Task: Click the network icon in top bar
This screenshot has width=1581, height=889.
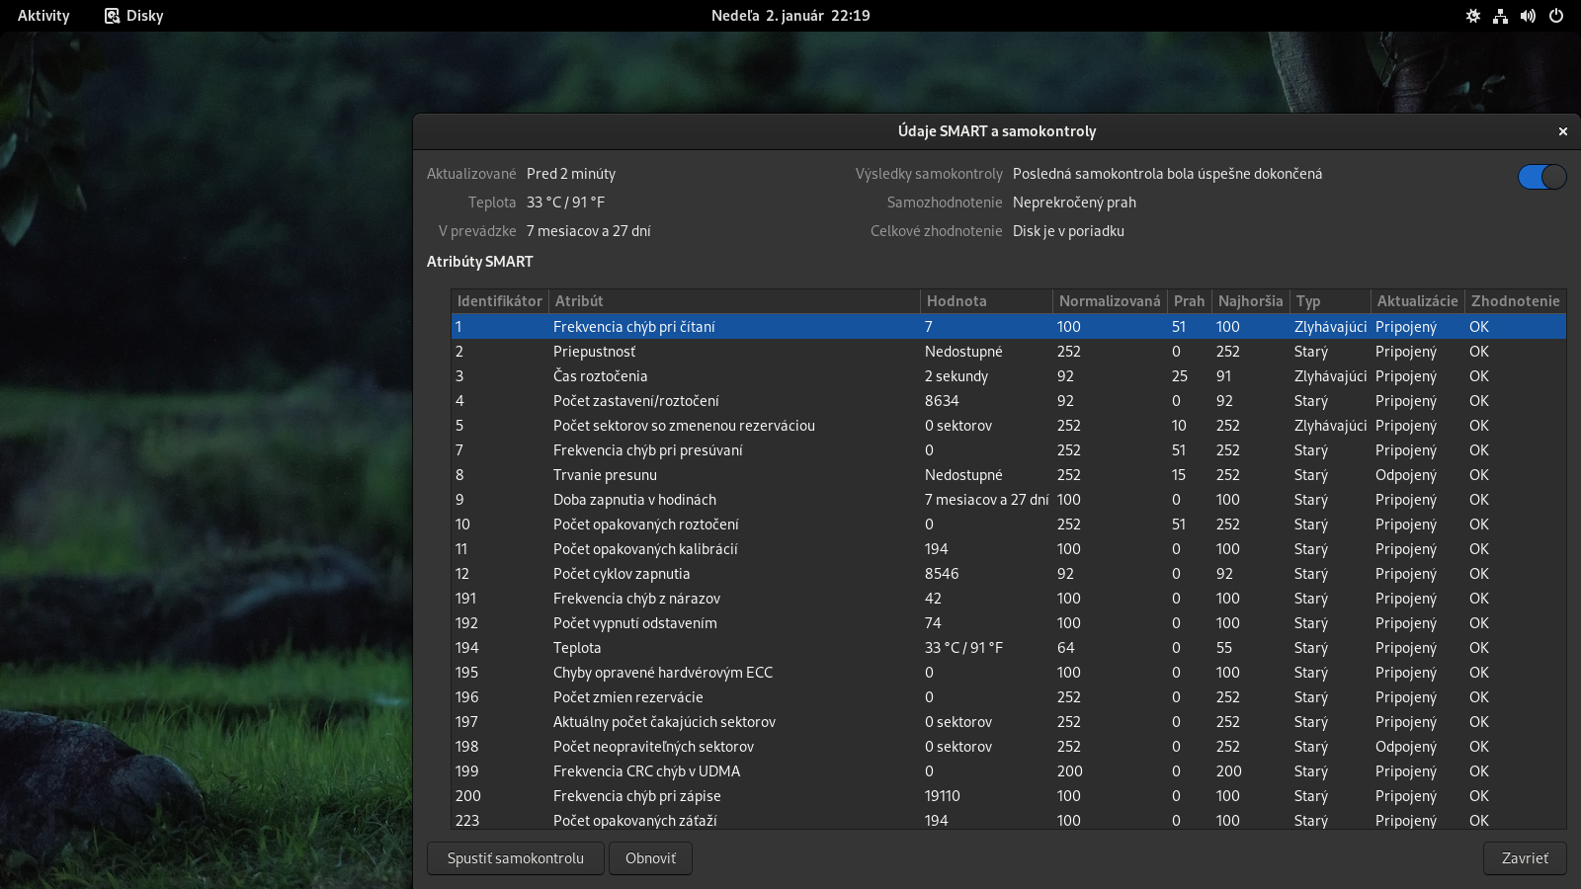Action: coord(1500,16)
